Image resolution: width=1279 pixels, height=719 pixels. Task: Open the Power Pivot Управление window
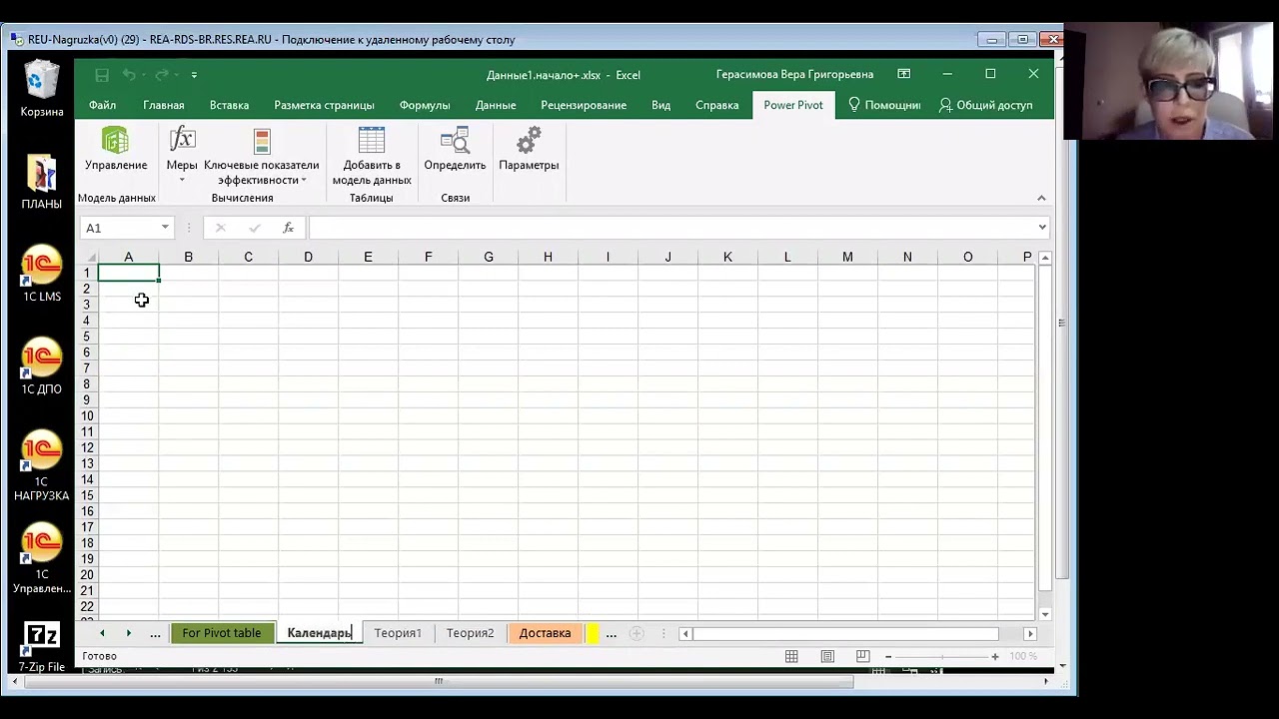pos(116,149)
